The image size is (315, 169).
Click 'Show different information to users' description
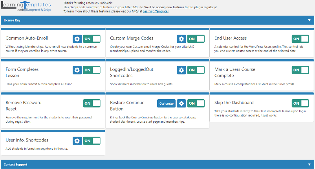click(x=141, y=84)
